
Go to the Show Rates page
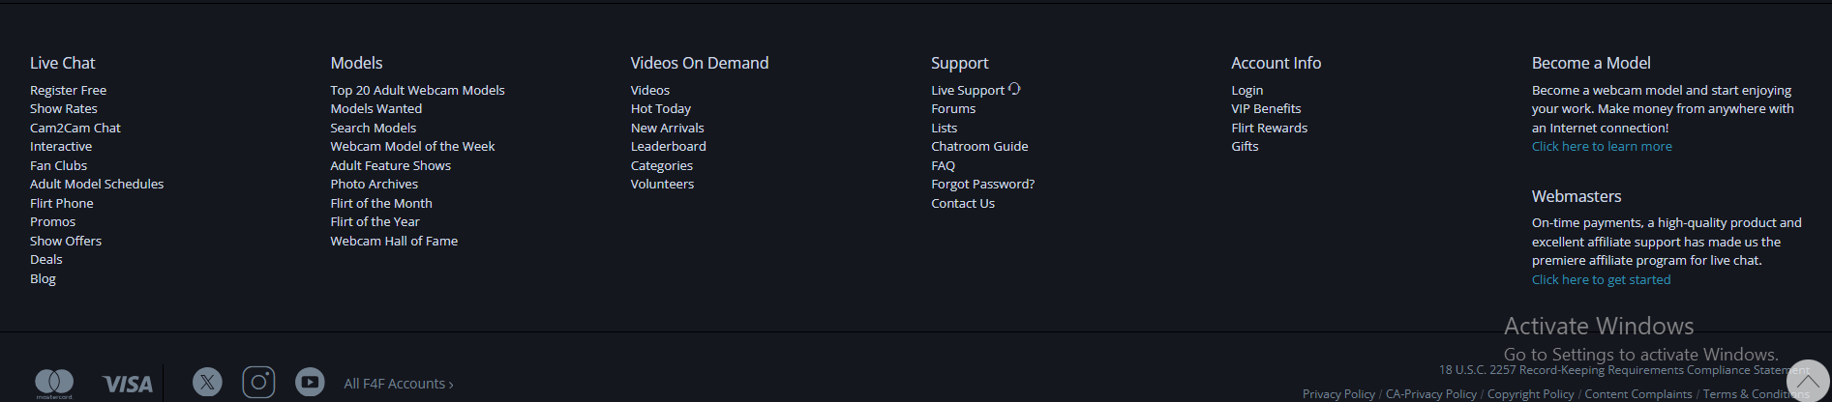pos(64,109)
